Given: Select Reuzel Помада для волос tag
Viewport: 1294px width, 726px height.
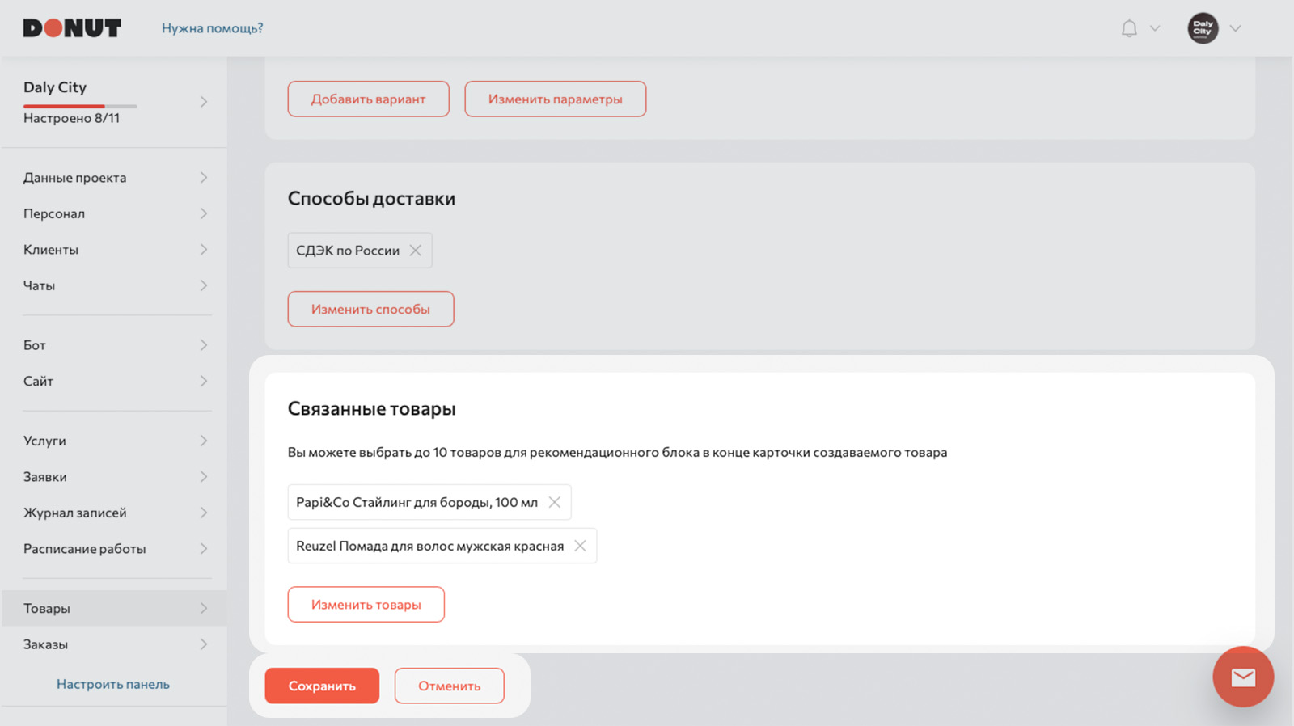Looking at the screenshot, I should coord(442,546).
